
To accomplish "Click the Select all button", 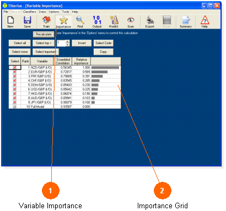I will click(20, 43).
